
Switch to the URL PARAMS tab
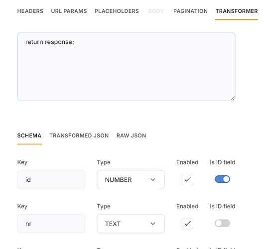pos(69,11)
